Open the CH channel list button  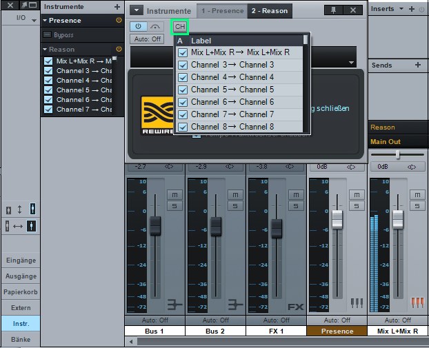(x=180, y=27)
